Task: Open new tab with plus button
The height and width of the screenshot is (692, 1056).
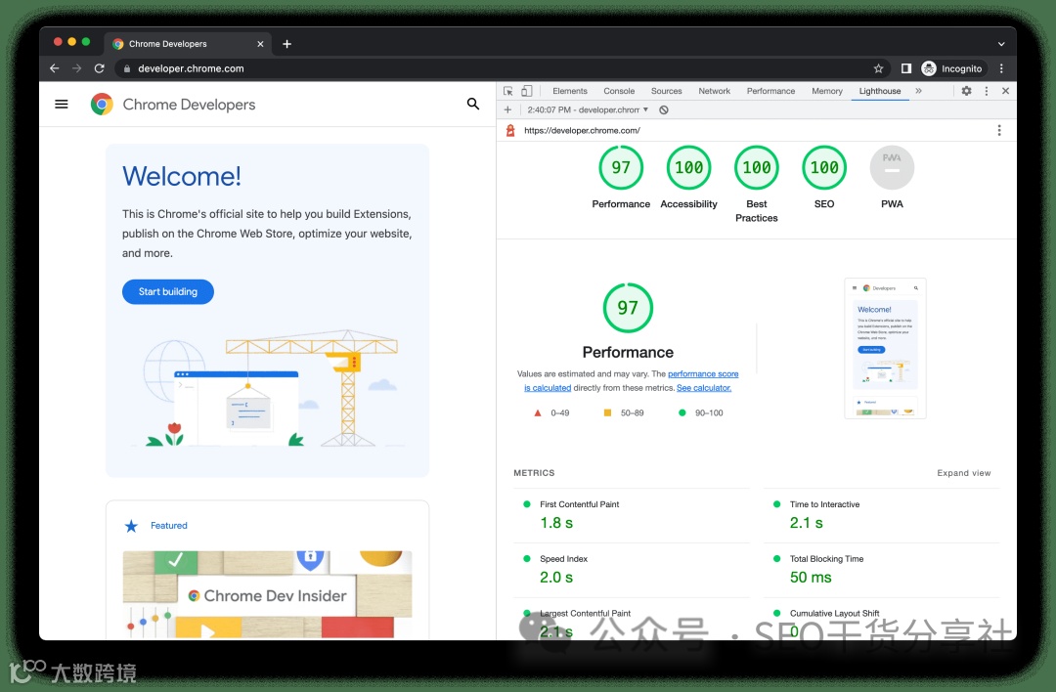Action: (286, 44)
